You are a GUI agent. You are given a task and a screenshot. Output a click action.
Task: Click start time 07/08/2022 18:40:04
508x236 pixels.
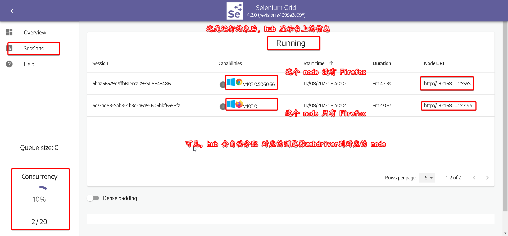pyautogui.click(x=325, y=106)
